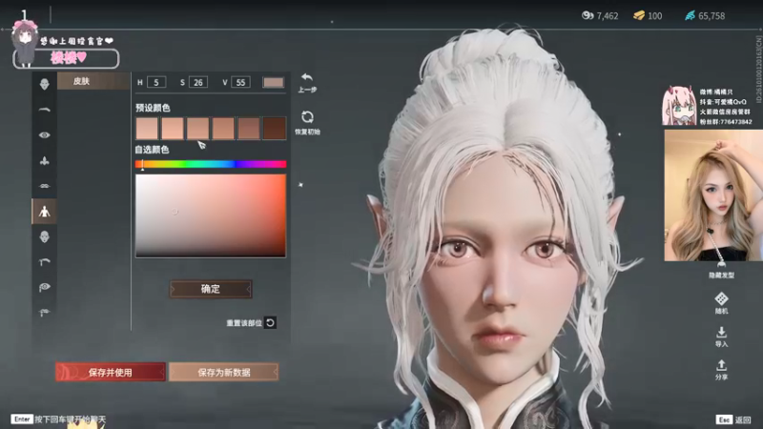Pick the darkest brown preset skin color
This screenshot has height=429, width=763.
click(x=275, y=128)
